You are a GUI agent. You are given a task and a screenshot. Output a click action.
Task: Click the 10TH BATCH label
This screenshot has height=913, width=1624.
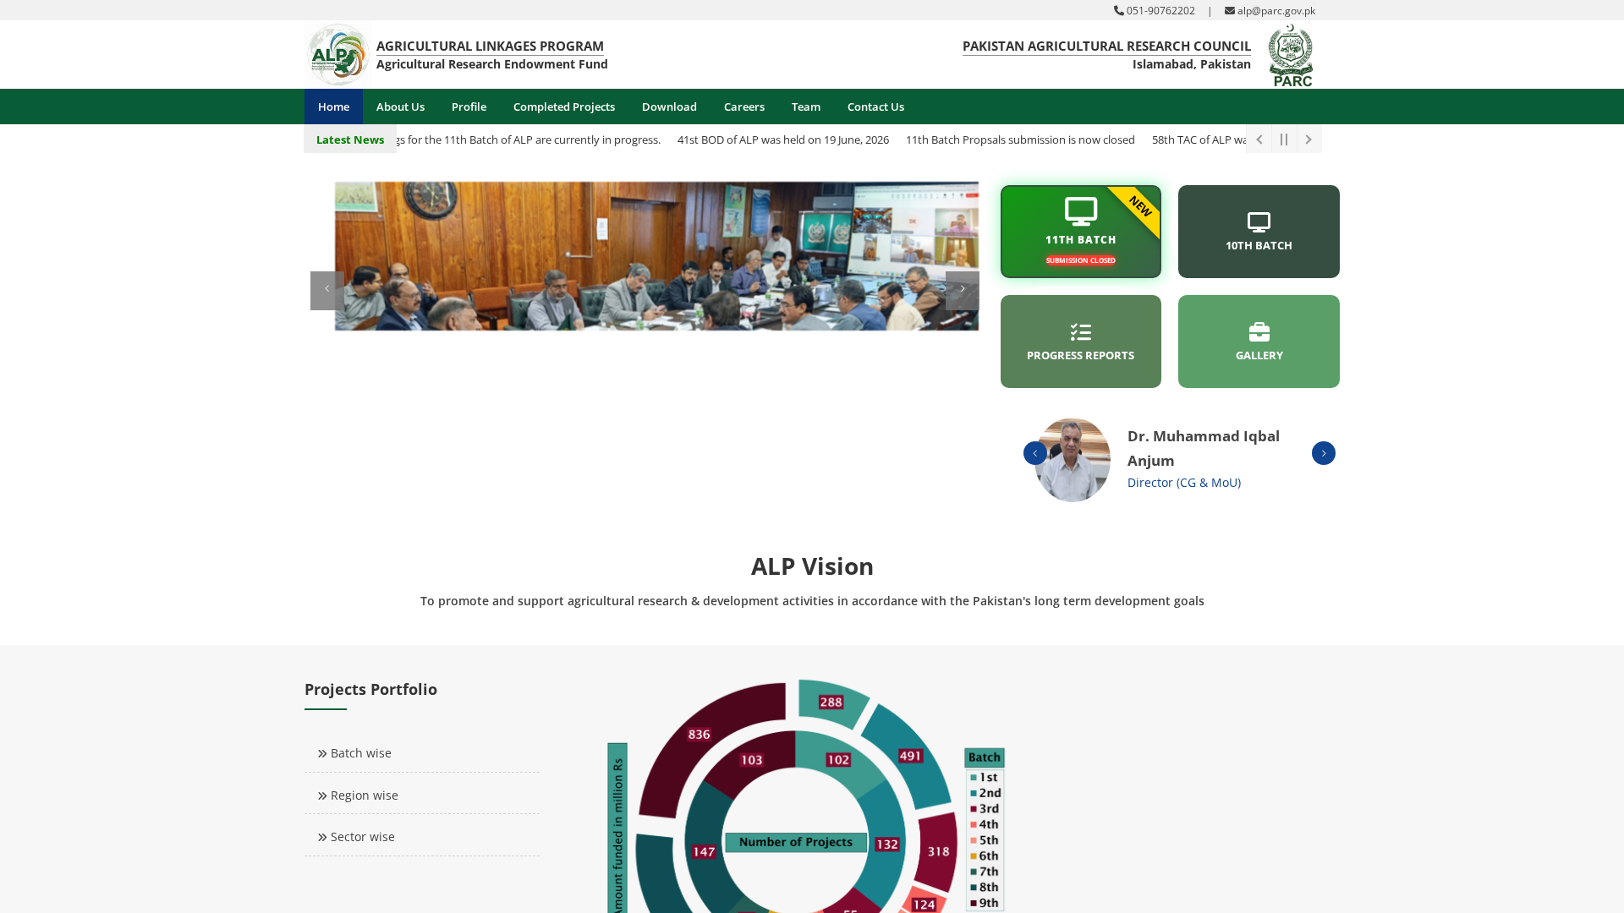pos(1259,246)
